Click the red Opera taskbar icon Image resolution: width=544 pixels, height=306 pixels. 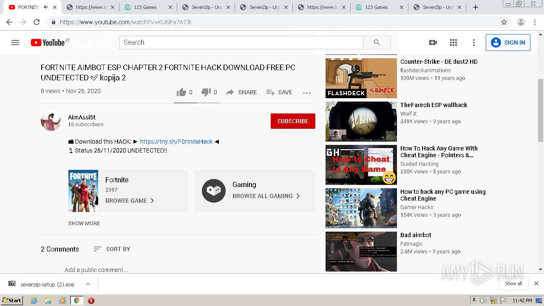point(91,300)
